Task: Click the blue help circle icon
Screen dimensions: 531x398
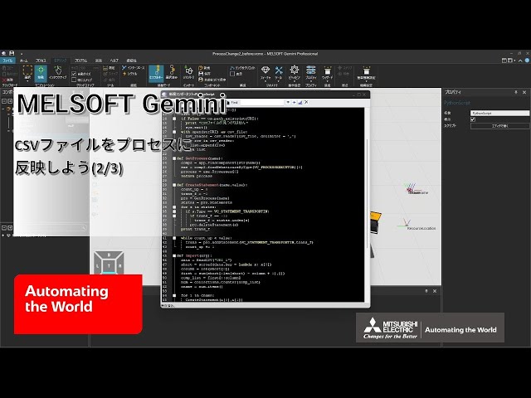Action: 528,61
